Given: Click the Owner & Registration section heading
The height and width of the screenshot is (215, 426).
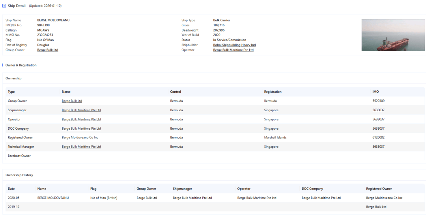Looking at the screenshot, I should [x=21, y=65].
